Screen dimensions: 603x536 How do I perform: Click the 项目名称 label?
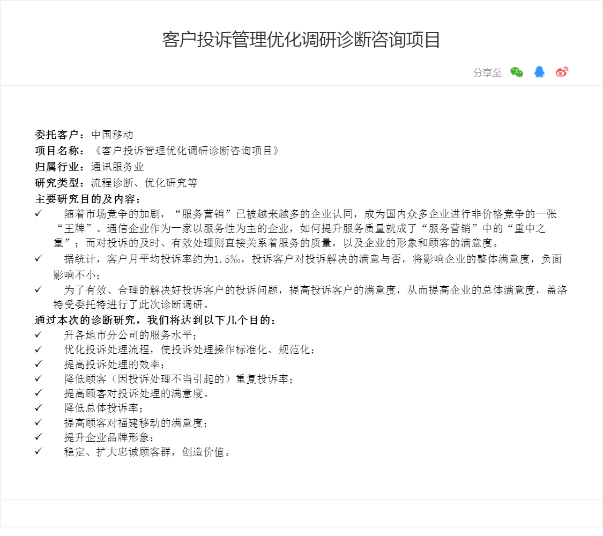59,151
